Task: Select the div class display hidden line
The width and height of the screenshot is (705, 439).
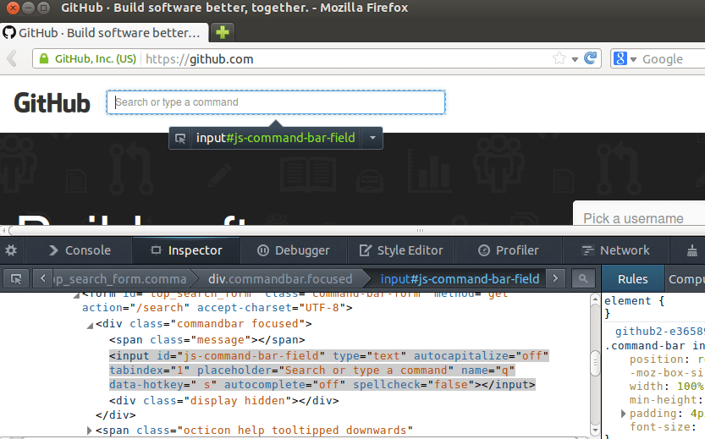Action: 224,400
